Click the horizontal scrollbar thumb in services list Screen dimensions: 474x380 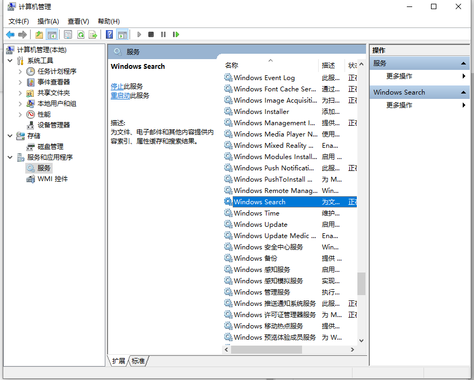[266, 349]
